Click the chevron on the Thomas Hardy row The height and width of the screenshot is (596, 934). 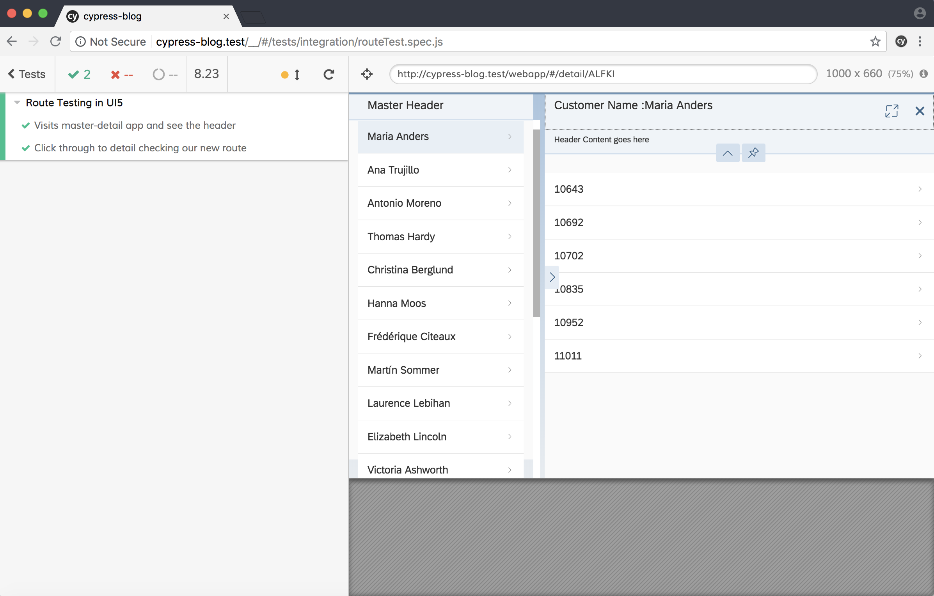click(x=510, y=236)
